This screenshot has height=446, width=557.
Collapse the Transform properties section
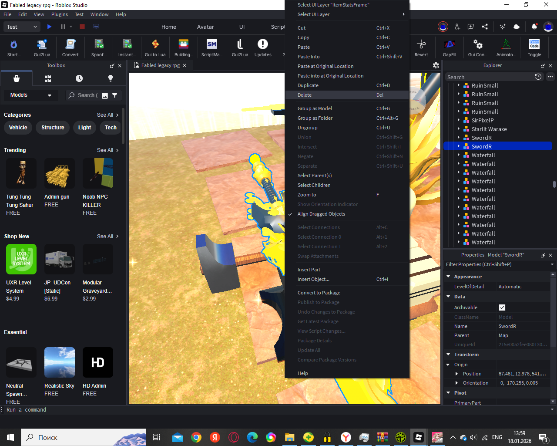pos(449,355)
